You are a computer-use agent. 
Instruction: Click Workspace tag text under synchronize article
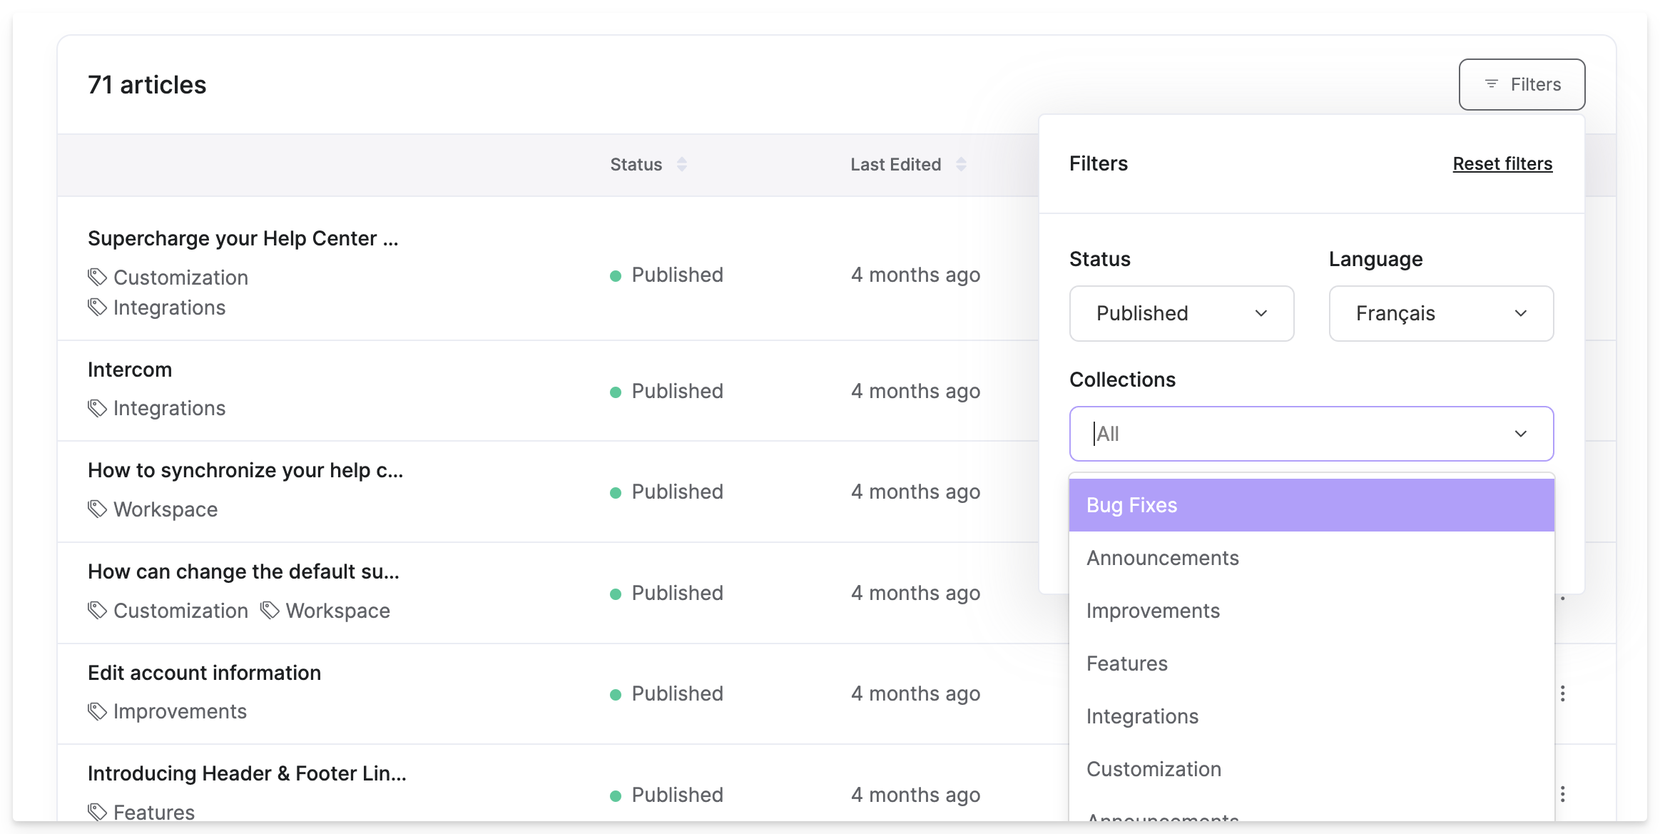[x=166, y=509]
